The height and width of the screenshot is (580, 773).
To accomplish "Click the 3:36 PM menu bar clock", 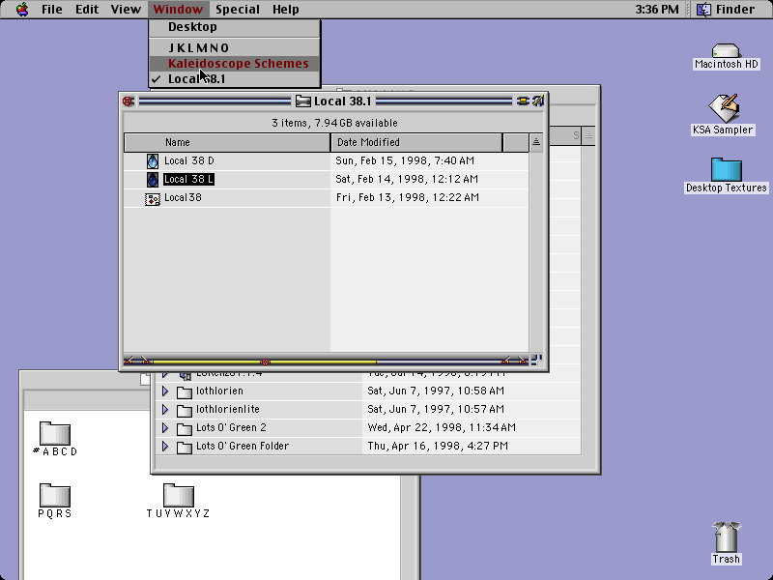I will [657, 9].
